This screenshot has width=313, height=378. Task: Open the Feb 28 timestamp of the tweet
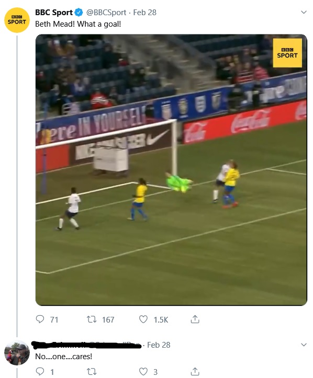[x=145, y=13]
